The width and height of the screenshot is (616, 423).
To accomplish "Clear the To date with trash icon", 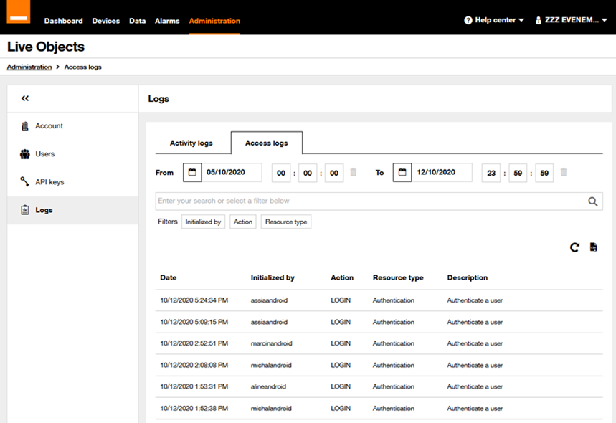I will (x=564, y=172).
